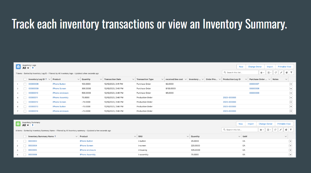Image resolution: width=311 pixels, height=173 pixels.
Task: Open Quantity column menu in Inventory Summary
Action: (239, 136)
